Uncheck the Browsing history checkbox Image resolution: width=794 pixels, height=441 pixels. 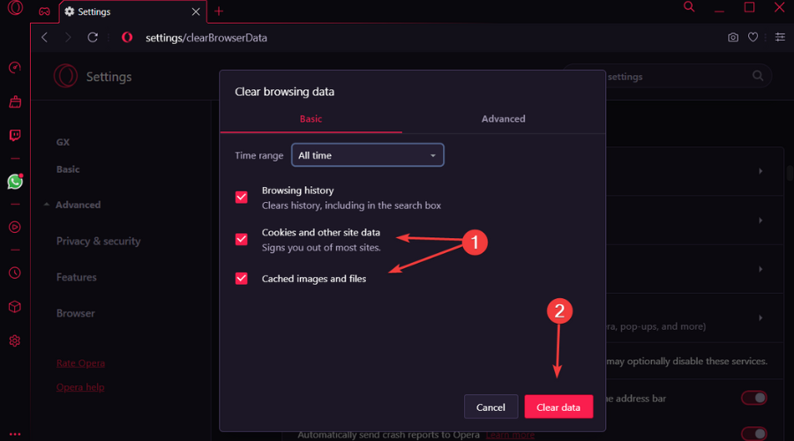[x=242, y=197]
